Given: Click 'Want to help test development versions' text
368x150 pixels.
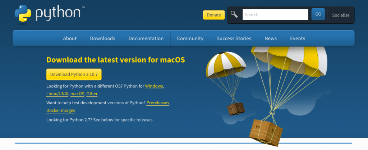Looking at the screenshot, I should (96, 103).
